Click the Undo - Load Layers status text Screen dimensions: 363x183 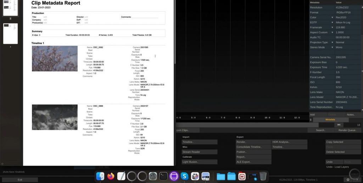point(337,167)
